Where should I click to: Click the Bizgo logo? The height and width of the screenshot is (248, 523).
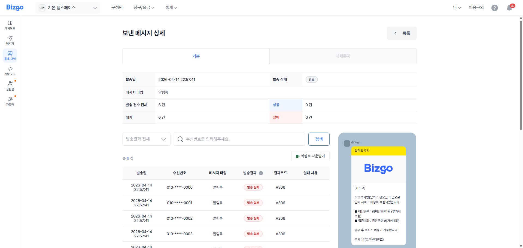[15, 7]
